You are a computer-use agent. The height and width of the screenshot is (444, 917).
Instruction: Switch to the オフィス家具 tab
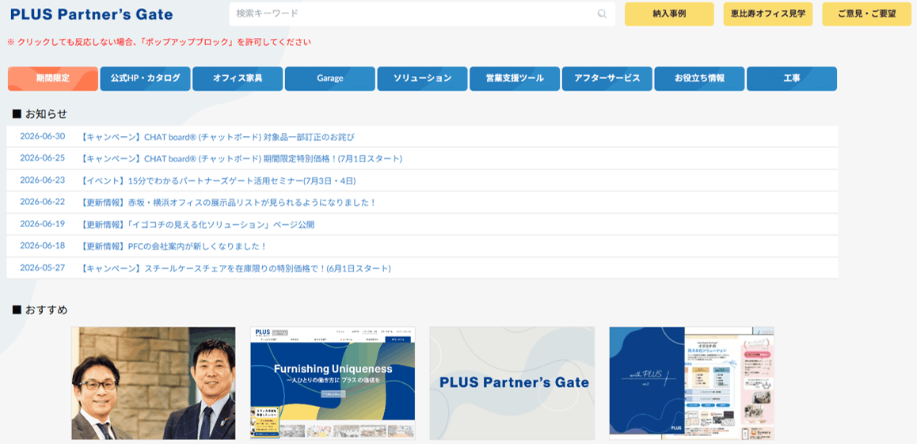point(238,79)
